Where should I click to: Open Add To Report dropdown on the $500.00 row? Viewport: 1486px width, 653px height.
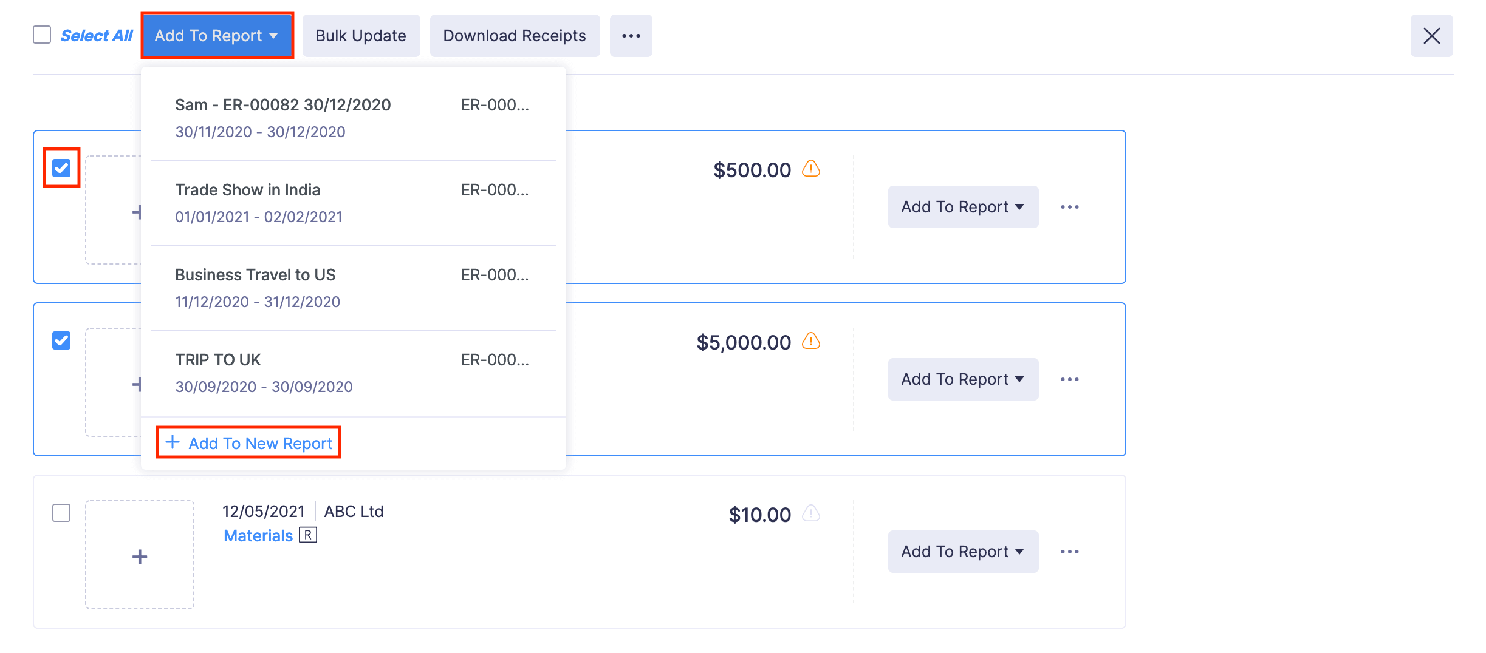pos(962,207)
